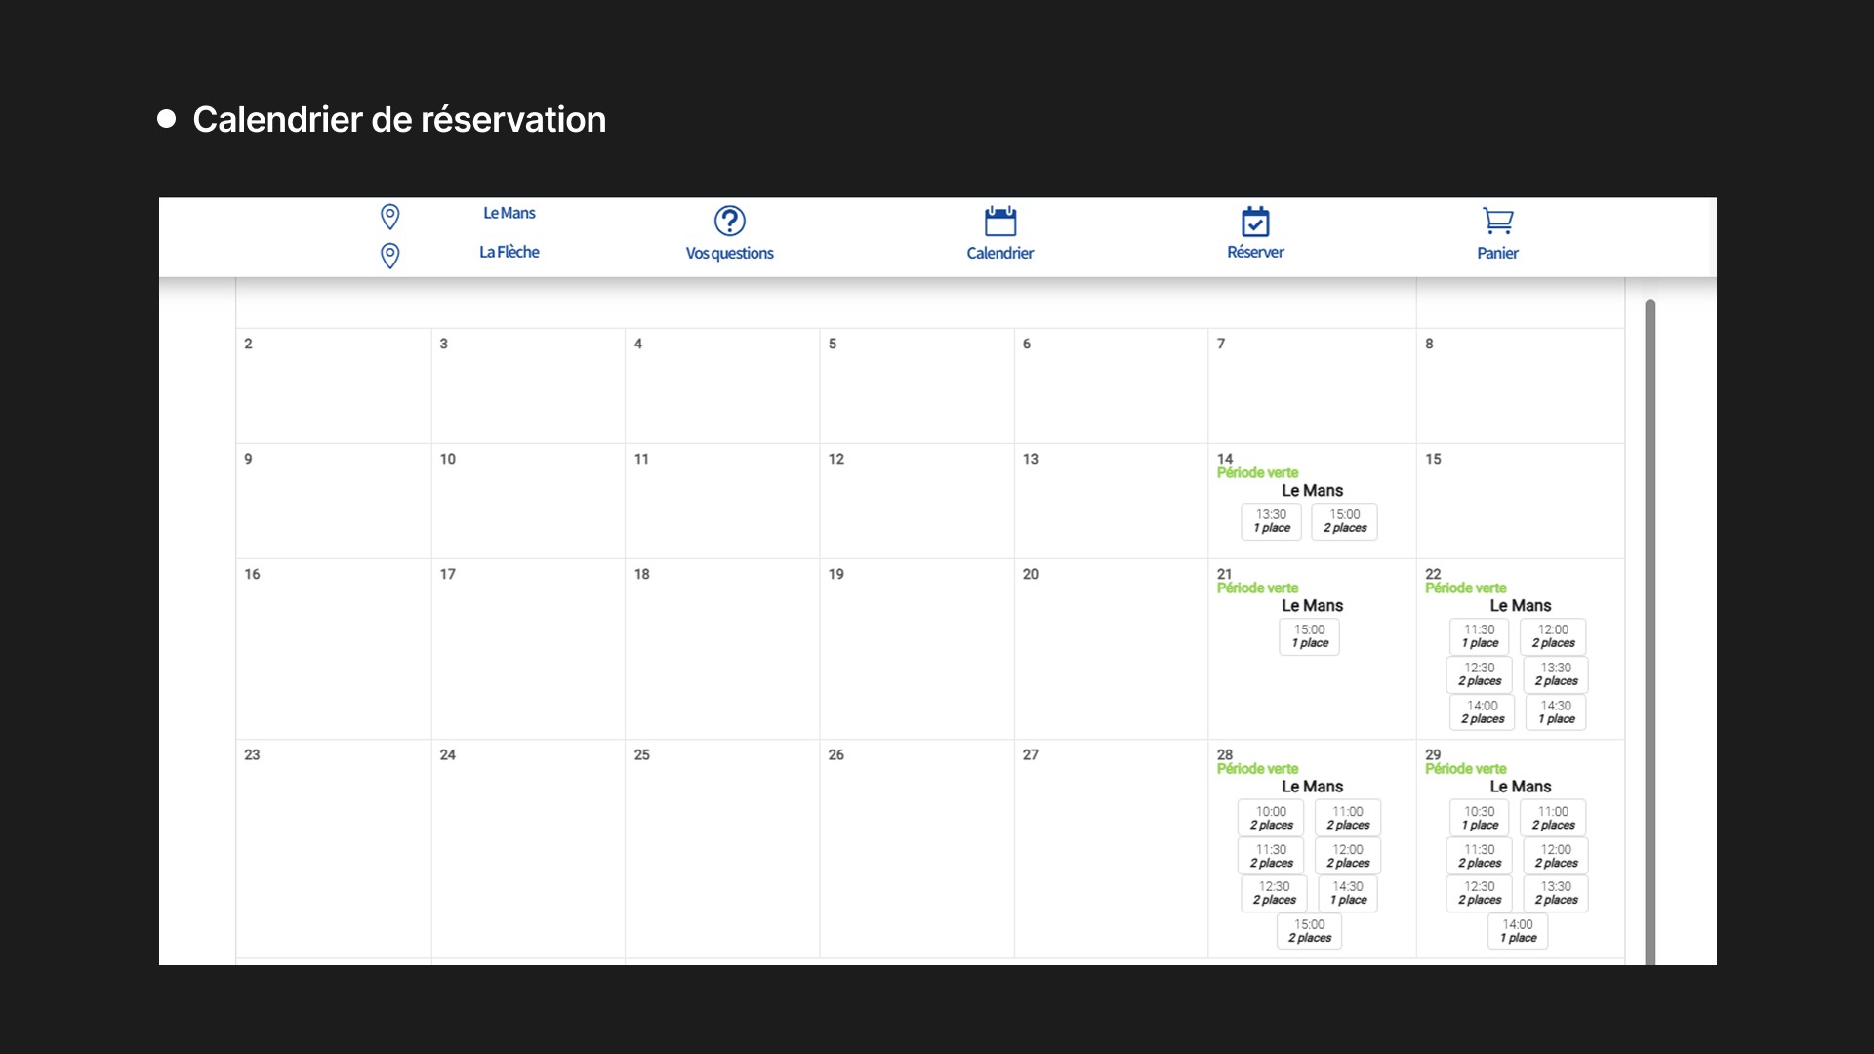Click the Le Mans location pin icon
This screenshot has width=1874, height=1054.
[389, 216]
